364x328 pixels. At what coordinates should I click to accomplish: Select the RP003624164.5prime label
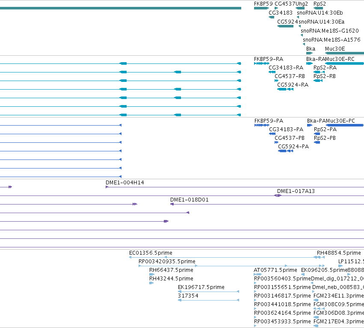point(283,313)
